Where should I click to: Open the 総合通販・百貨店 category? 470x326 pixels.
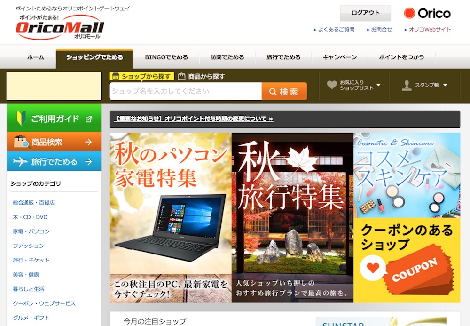pyautogui.click(x=33, y=202)
